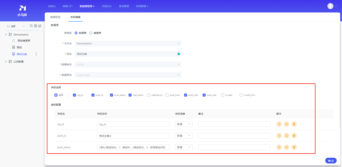This screenshot has width=342, height=167.
Task: Open the 文件夹 Demostration dropdown
Action: click(x=128, y=44)
